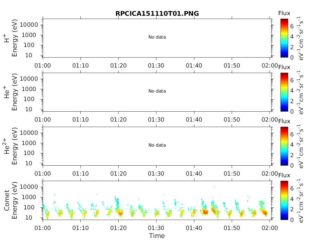The width and height of the screenshot is (329, 247).
Task: Click the "No data" text in He2+ panel
Action: [157, 145]
